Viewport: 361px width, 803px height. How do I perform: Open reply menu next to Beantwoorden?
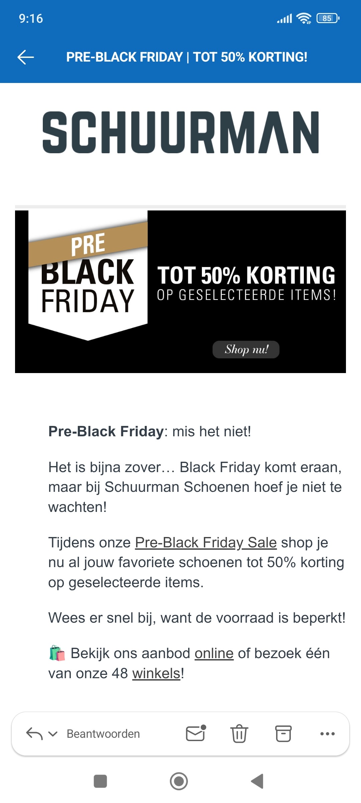click(x=53, y=733)
